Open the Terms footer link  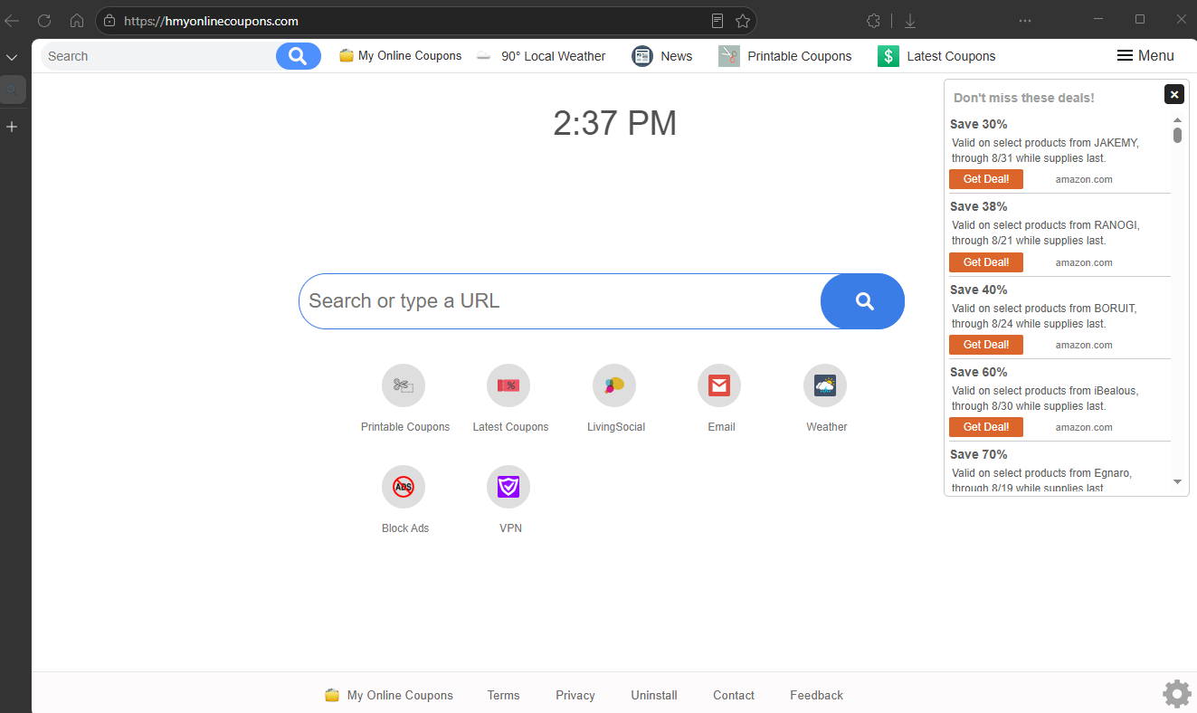[x=503, y=695]
